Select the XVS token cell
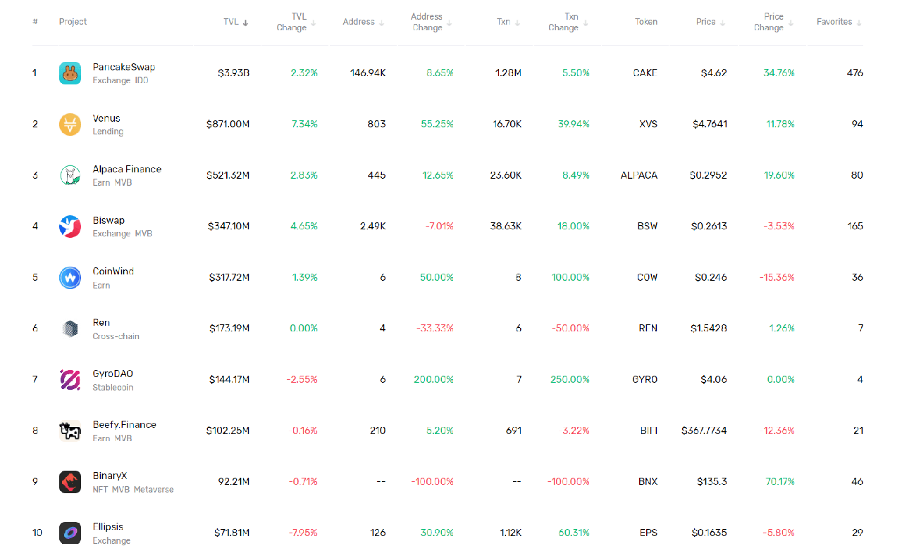The height and width of the screenshot is (553, 902). pos(648,125)
